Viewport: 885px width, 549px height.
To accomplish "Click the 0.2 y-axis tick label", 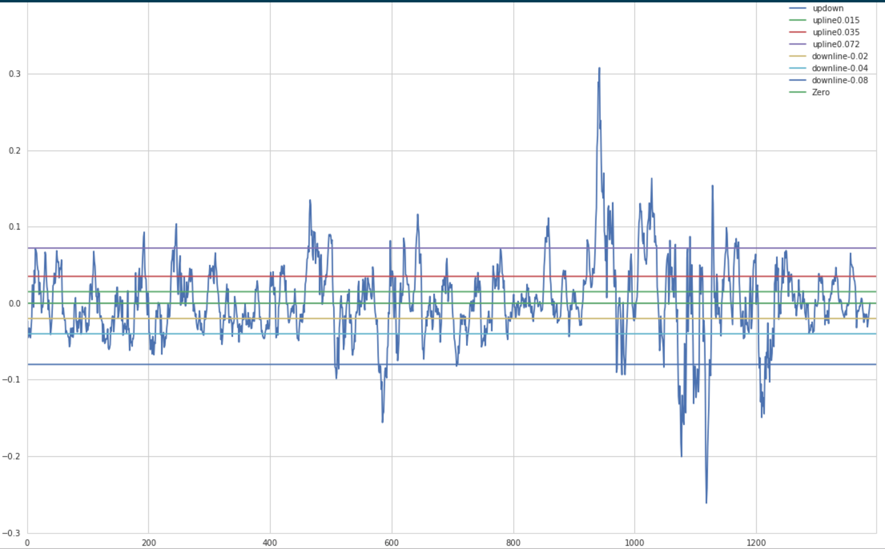I will click(14, 151).
